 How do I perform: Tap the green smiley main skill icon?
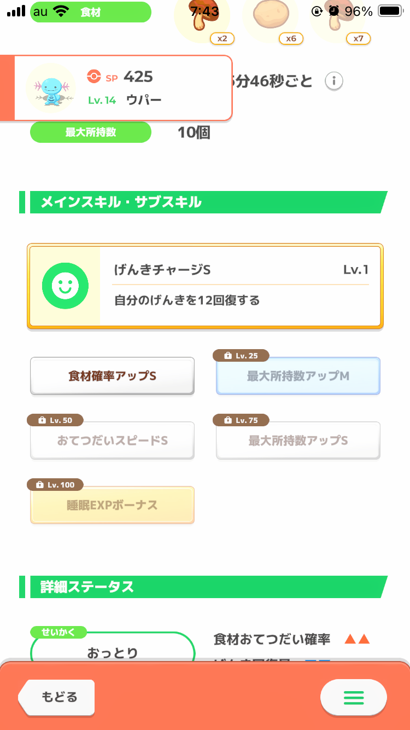pyautogui.click(x=65, y=286)
